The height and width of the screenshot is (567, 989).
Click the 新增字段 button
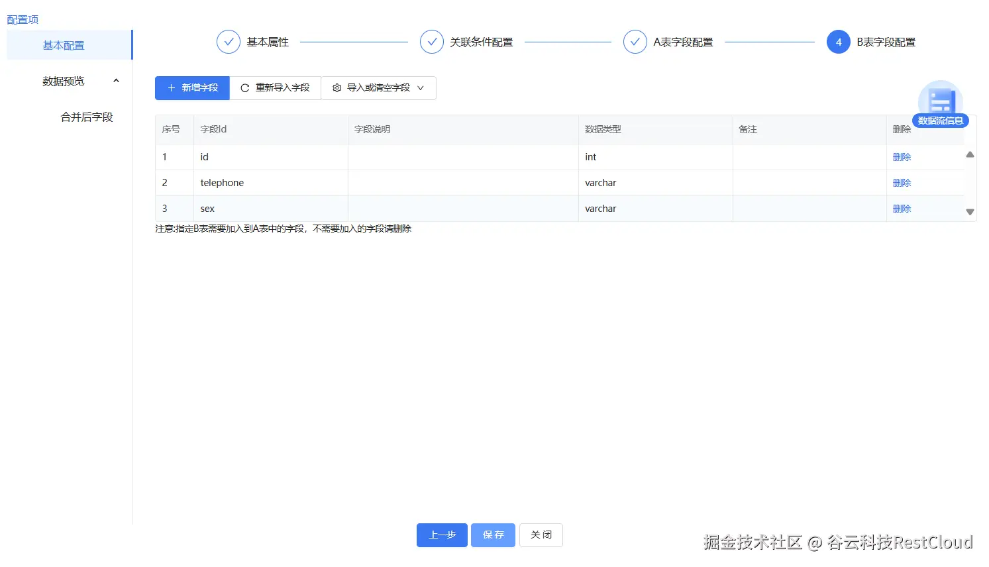coord(192,88)
